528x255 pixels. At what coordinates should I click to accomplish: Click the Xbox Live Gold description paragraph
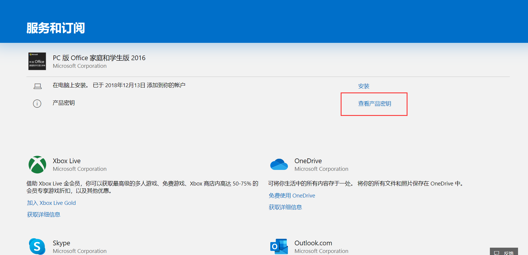[142, 187]
